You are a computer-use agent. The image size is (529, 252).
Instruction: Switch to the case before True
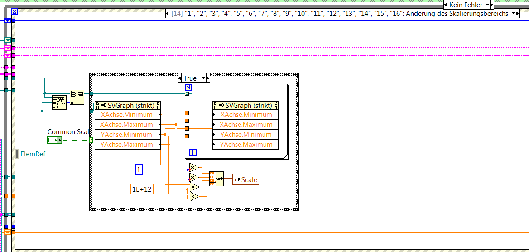179,78
